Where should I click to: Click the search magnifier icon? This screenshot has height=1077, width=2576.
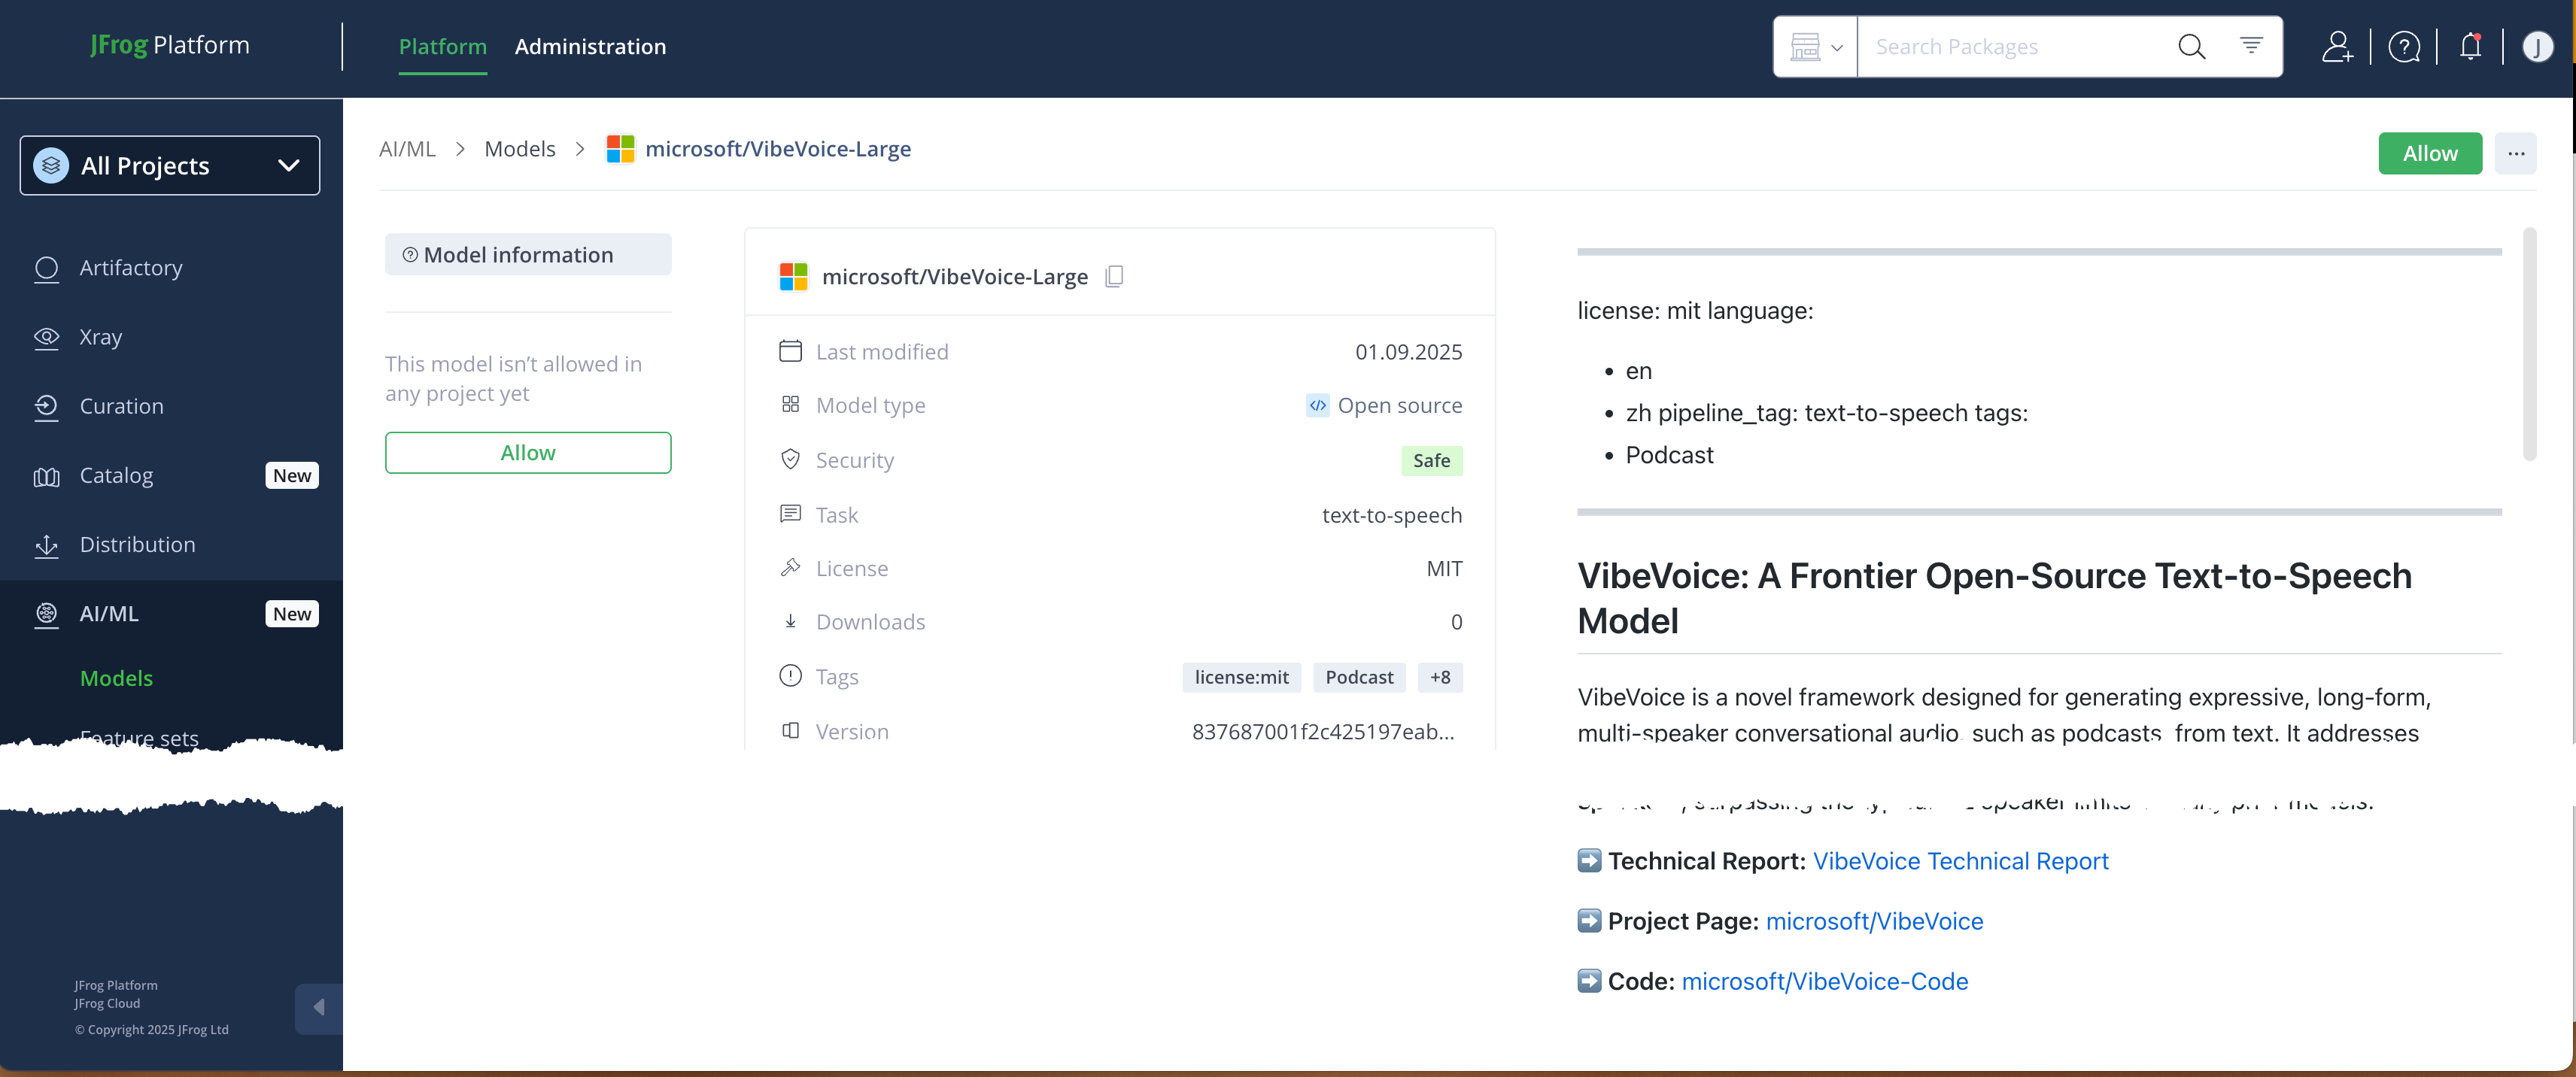pyautogui.click(x=2191, y=47)
